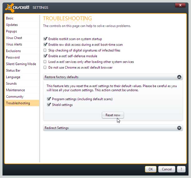Click the avast! logo icon
This screenshot has width=191, height=178.
click(10, 8)
